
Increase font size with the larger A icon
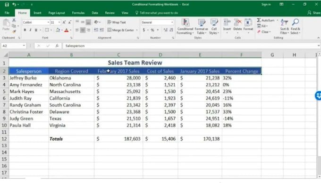[x=64, y=22]
